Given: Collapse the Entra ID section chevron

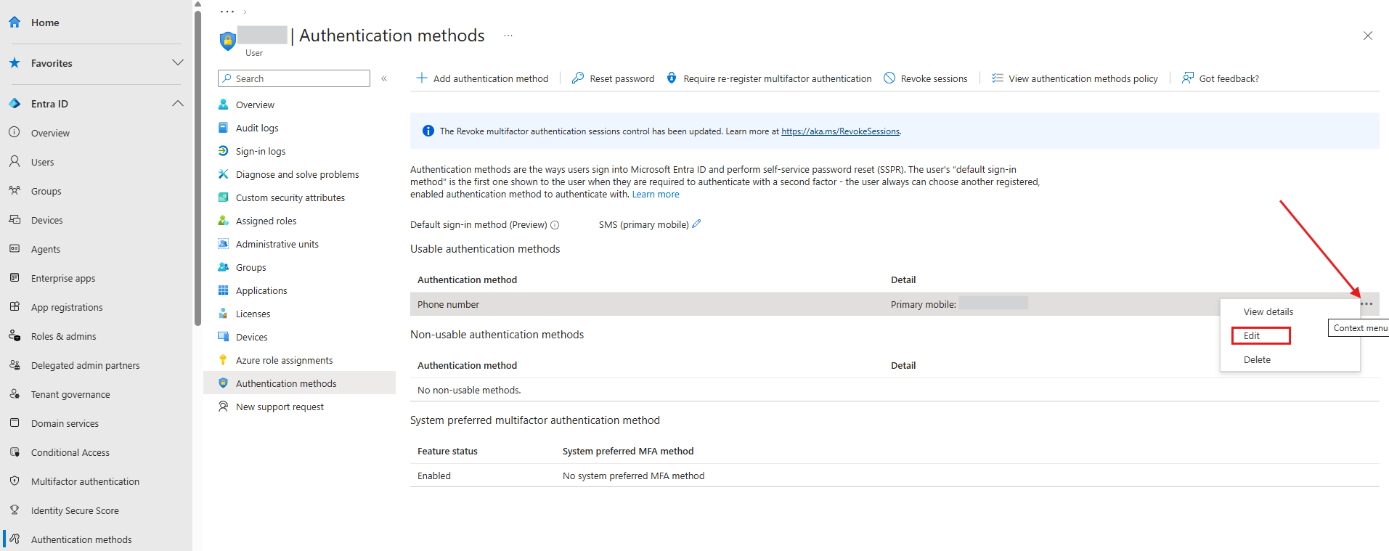Looking at the screenshot, I should 177,104.
